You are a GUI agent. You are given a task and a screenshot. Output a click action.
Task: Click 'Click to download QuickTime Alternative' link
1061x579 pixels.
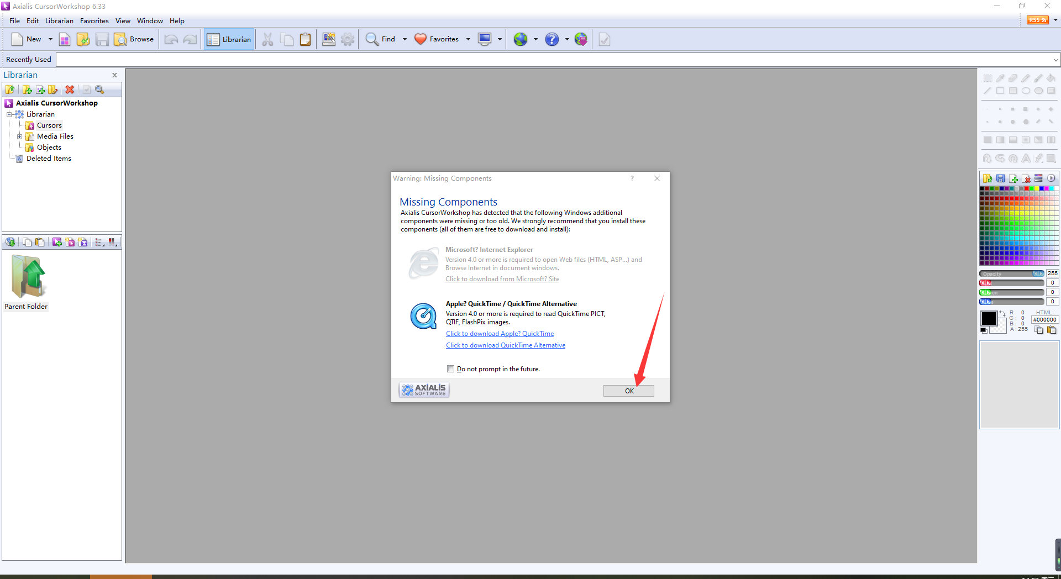click(506, 345)
